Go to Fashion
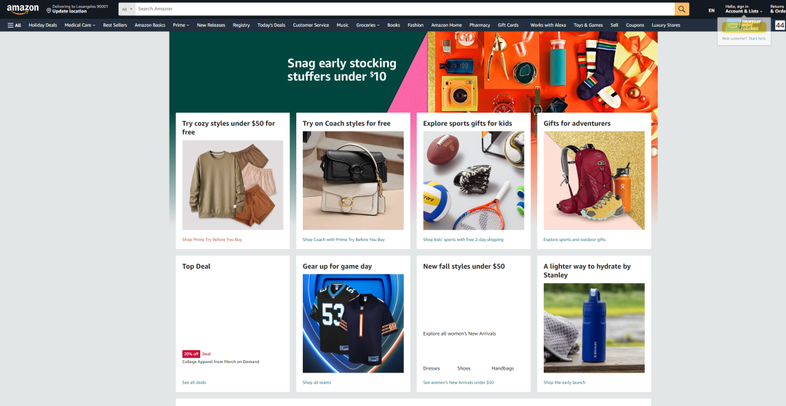The height and width of the screenshot is (406, 786). pyautogui.click(x=416, y=25)
